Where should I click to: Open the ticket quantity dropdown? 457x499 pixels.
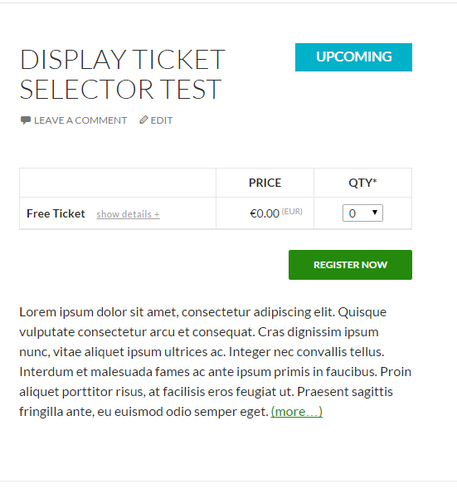click(x=362, y=213)
